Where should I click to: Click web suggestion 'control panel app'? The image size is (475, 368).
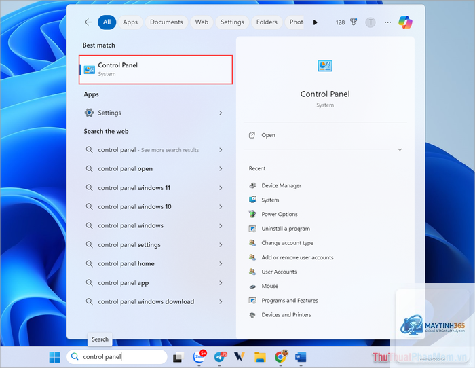tap(123, 283)
